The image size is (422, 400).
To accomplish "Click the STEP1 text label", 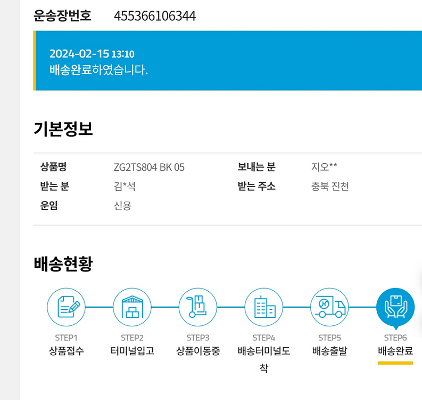I will tap(66, 338).
